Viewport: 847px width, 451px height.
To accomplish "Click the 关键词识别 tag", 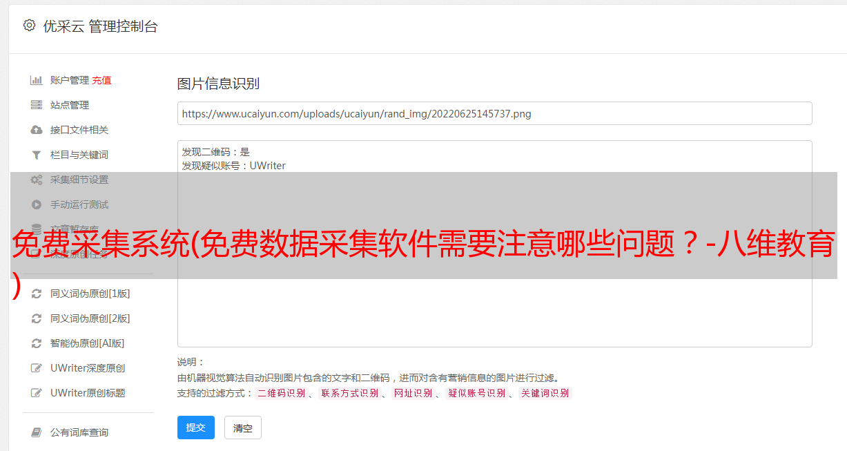I will pyautogui.click(x=545, y=393).
